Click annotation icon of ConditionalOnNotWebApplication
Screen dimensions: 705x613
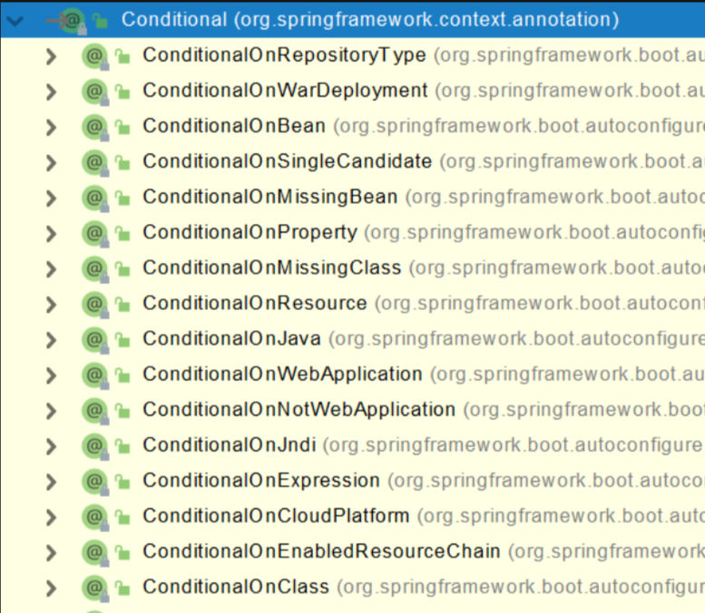pos(95,412)
